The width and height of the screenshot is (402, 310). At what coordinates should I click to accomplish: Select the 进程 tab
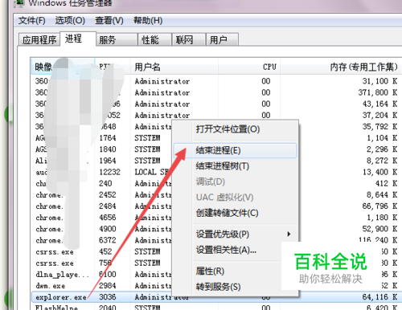click(x=78, y=39)
